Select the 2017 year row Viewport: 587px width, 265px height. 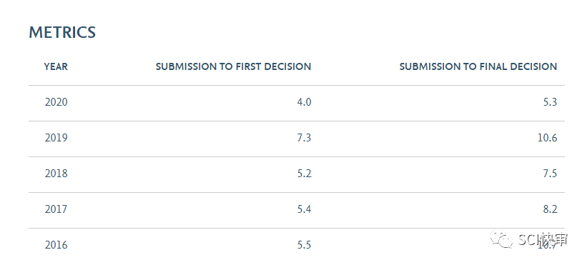297,210
